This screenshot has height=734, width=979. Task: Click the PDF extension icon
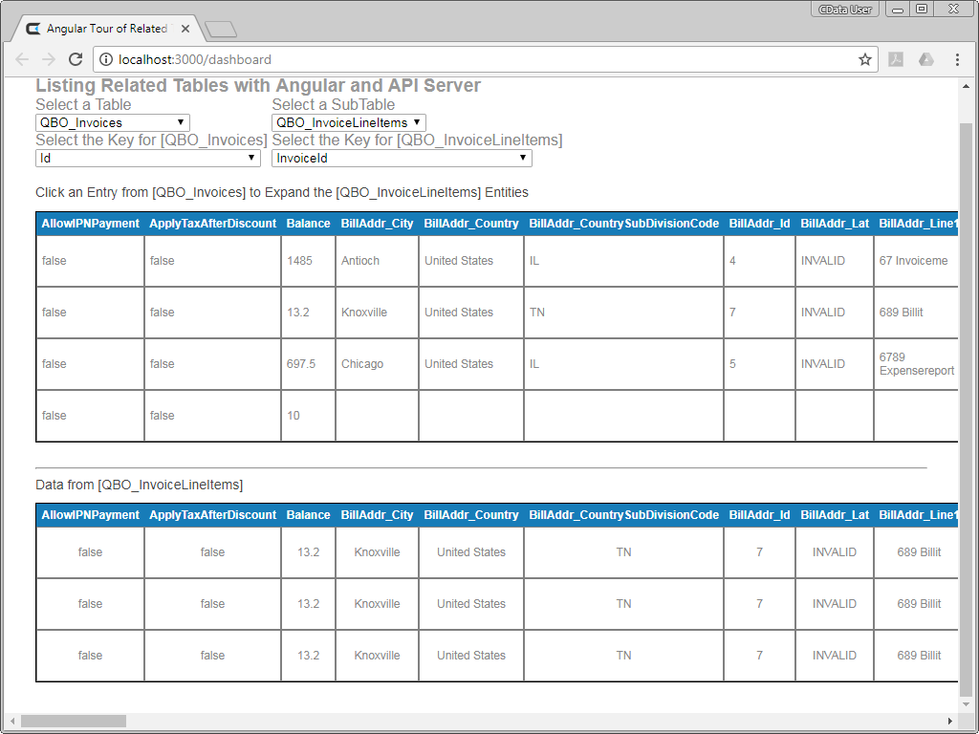click(896, 59)
